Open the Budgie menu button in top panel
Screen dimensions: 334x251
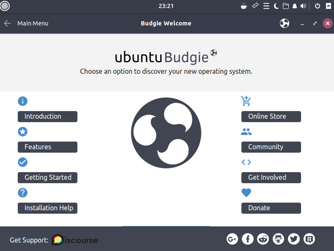(x=5, y=6)
